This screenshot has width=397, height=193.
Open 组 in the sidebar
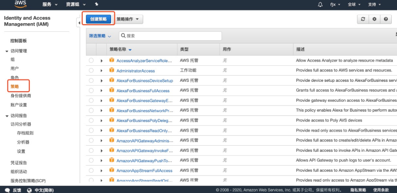point(12,60)
